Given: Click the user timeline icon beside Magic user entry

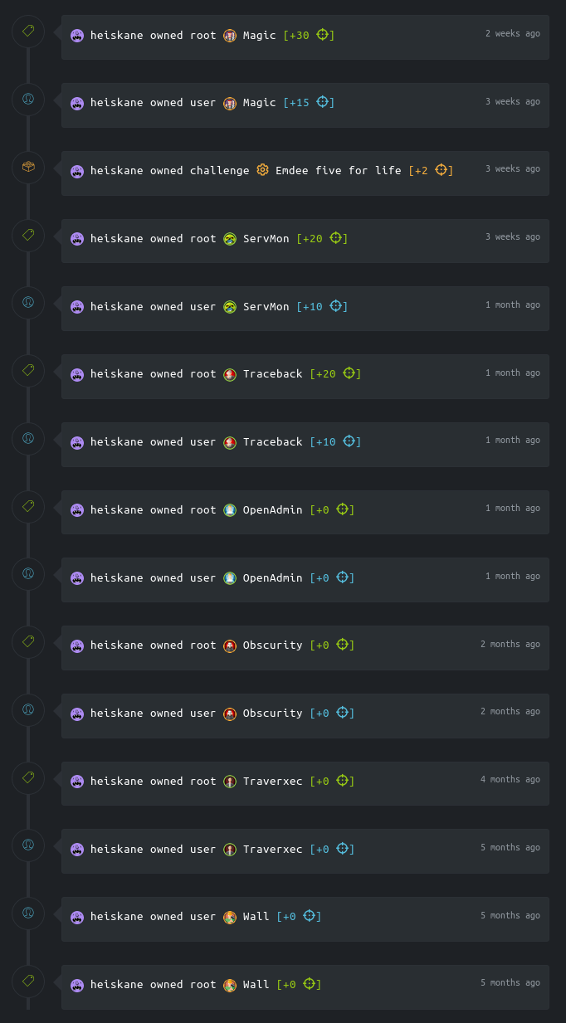Looking at the screenshot, I should click(28, 100).
